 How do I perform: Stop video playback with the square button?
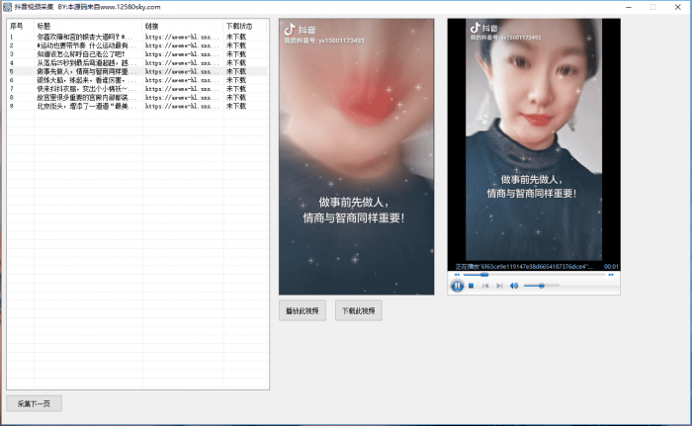coord(472,286)
